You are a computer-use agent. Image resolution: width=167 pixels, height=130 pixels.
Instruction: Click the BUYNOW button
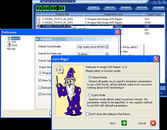(159, 8)
